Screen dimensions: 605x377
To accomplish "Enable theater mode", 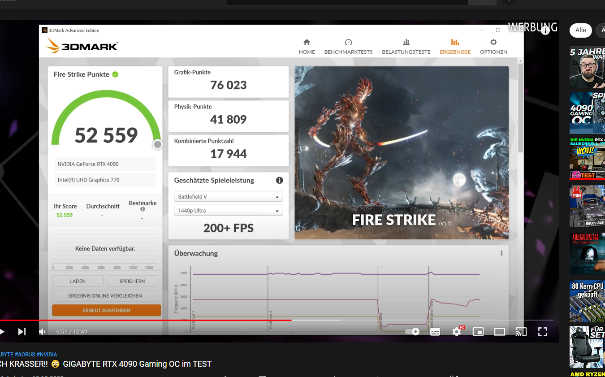I will [500, 332].
